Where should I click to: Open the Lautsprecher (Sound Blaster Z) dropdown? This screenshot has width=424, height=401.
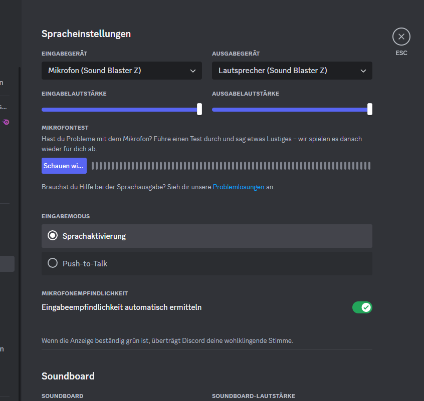pyautogui.click(x=292, y=71)
